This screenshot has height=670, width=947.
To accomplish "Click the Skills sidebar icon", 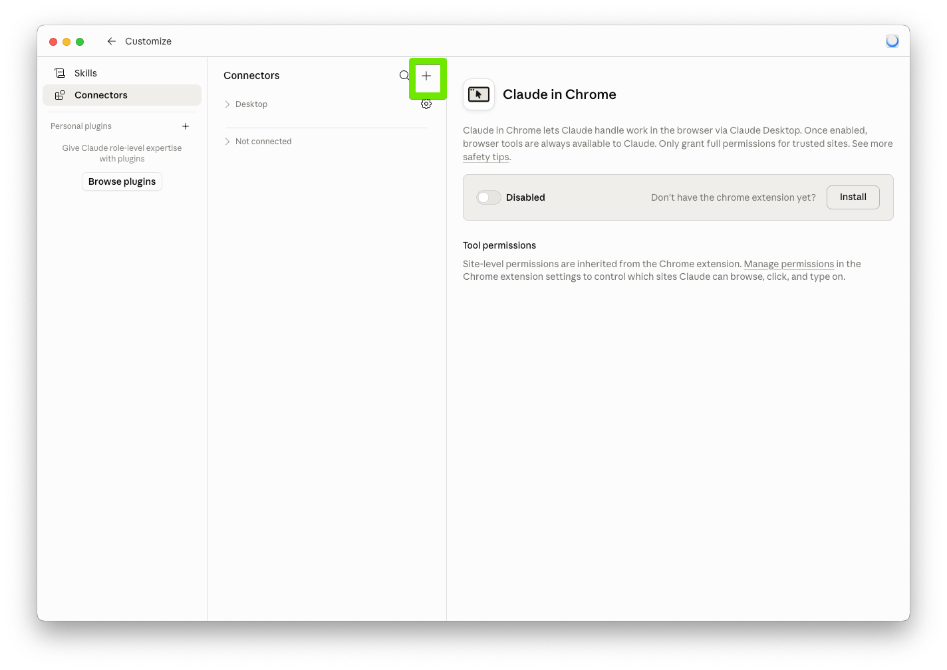I will tap(60, 73).
